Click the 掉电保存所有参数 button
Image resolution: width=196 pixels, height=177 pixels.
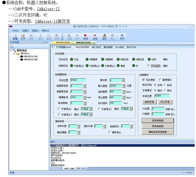coord(158,132)
